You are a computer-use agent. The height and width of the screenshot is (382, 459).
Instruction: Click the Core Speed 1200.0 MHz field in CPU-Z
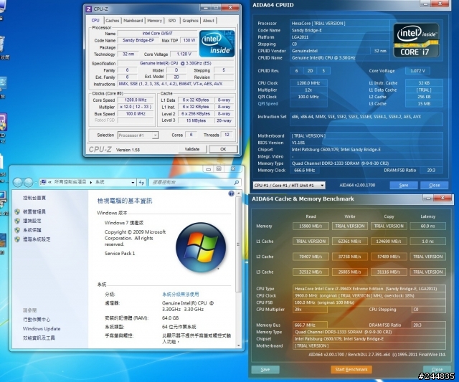136,100
